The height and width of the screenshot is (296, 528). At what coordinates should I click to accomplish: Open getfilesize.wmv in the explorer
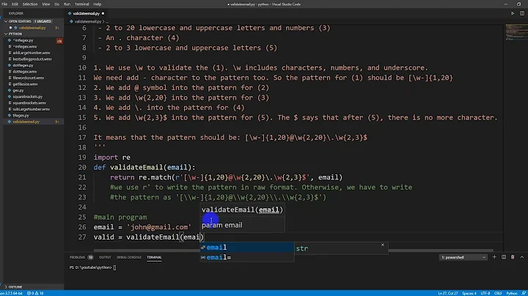pos(25,84)
